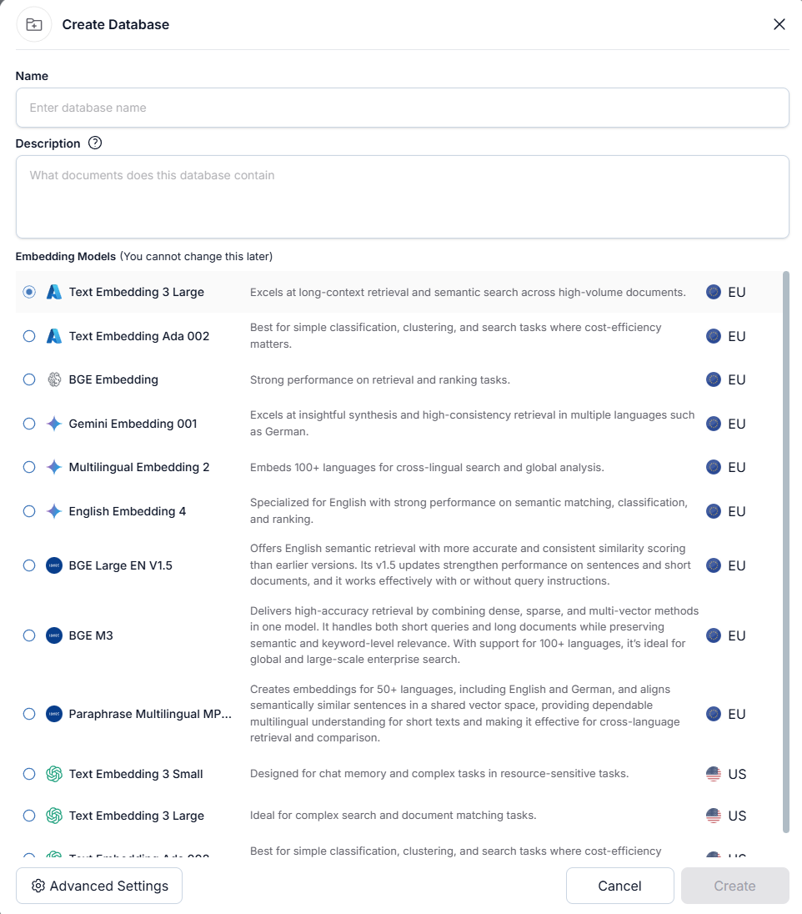Screen dimensions: 802x914
Task: Click the brain icon next to BGE Embedding
Action: [54, 379]
